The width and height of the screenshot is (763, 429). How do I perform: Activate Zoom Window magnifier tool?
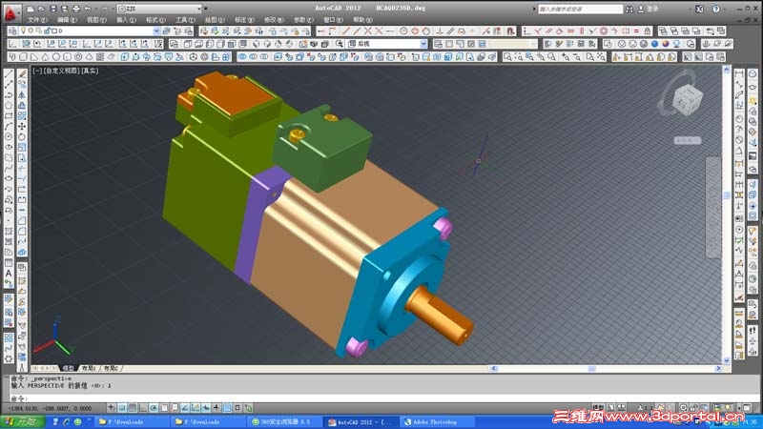[507, 57]
